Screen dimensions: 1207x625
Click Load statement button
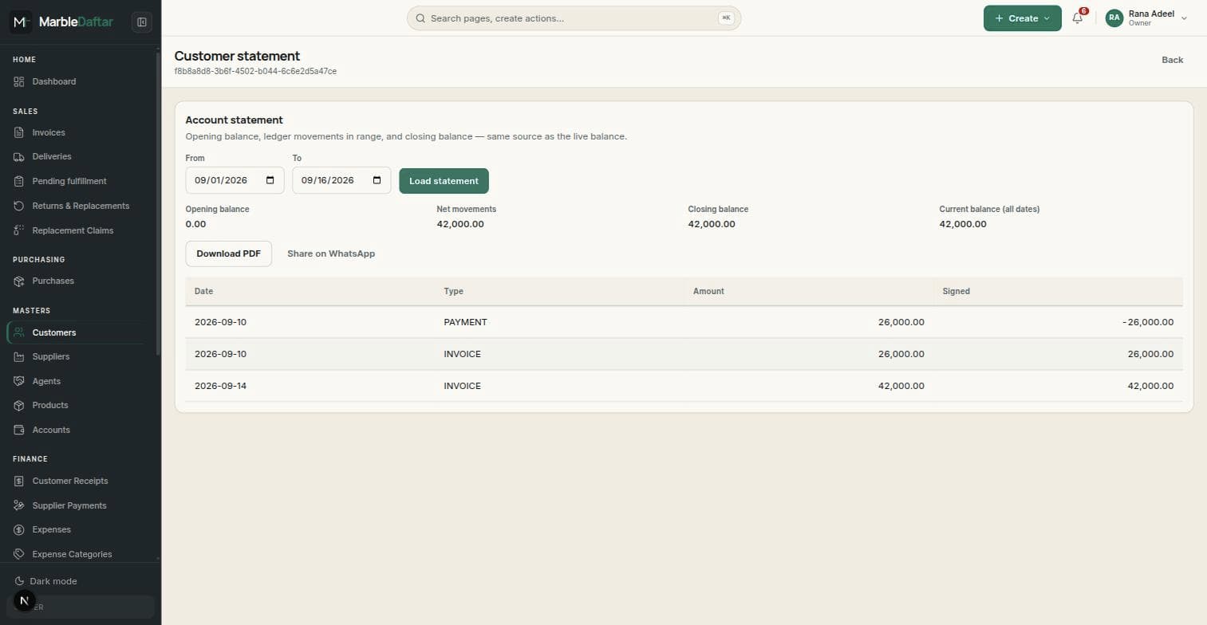point(444,181)
